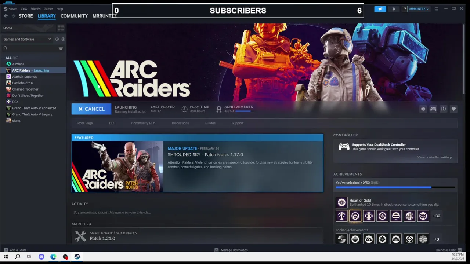Viewport: 470px width, 264px height.
Task: Click the Big Picture mode icon
Action: (436, 9)
